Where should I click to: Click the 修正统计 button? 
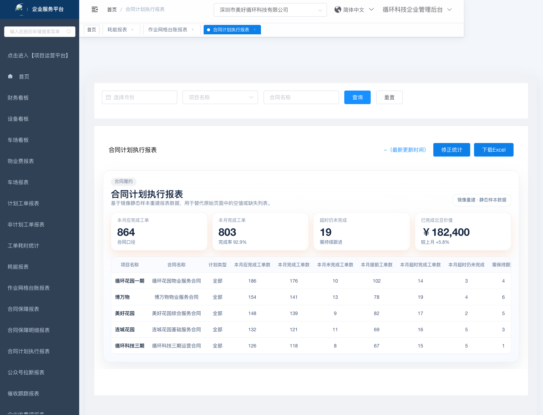[451, 150]
